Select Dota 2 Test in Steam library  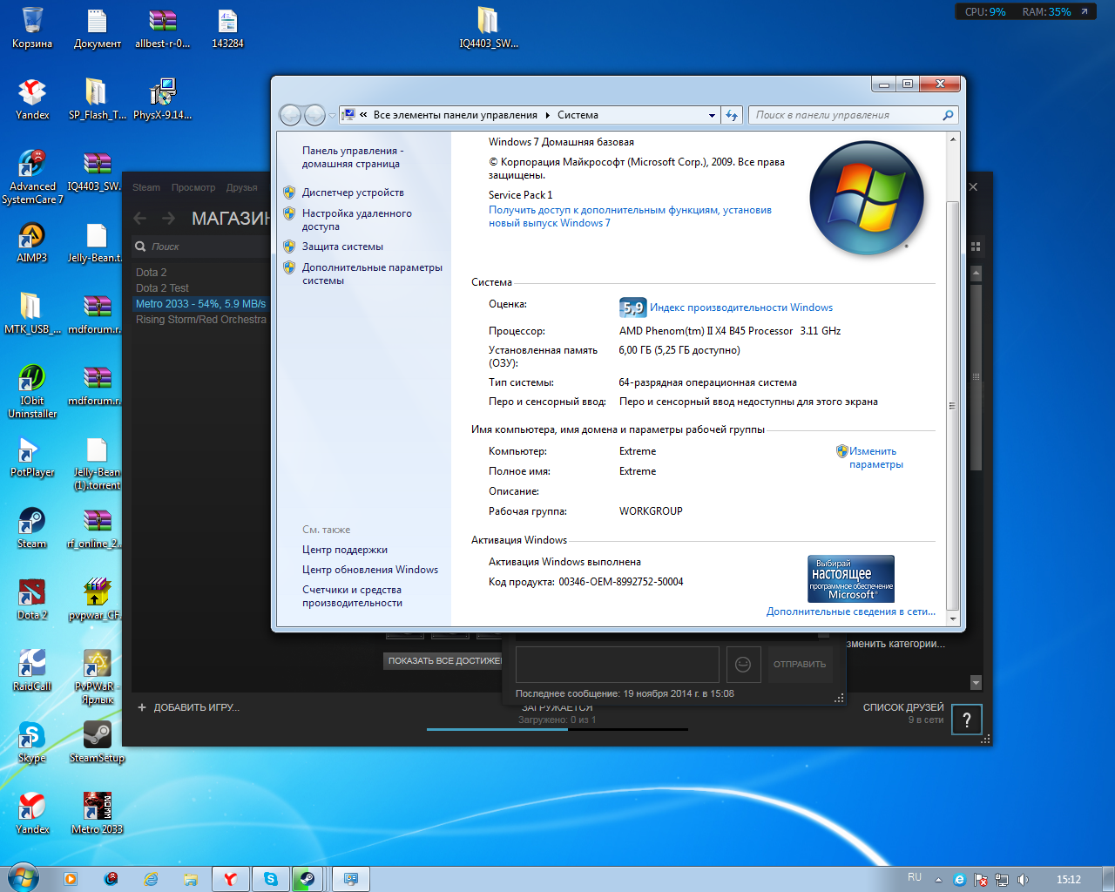162,288
